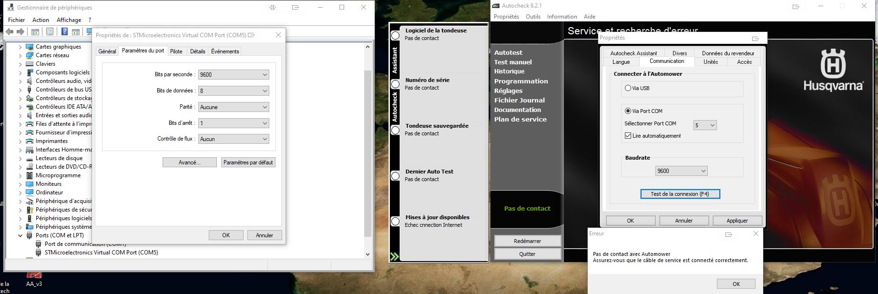The image size is (878, 294).
Task: Open the Sélectionner Port COM dropdown
Action: pos(705,125)
